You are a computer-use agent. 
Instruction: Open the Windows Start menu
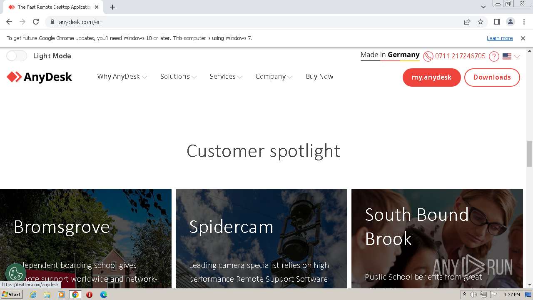[x=12, y=295]
